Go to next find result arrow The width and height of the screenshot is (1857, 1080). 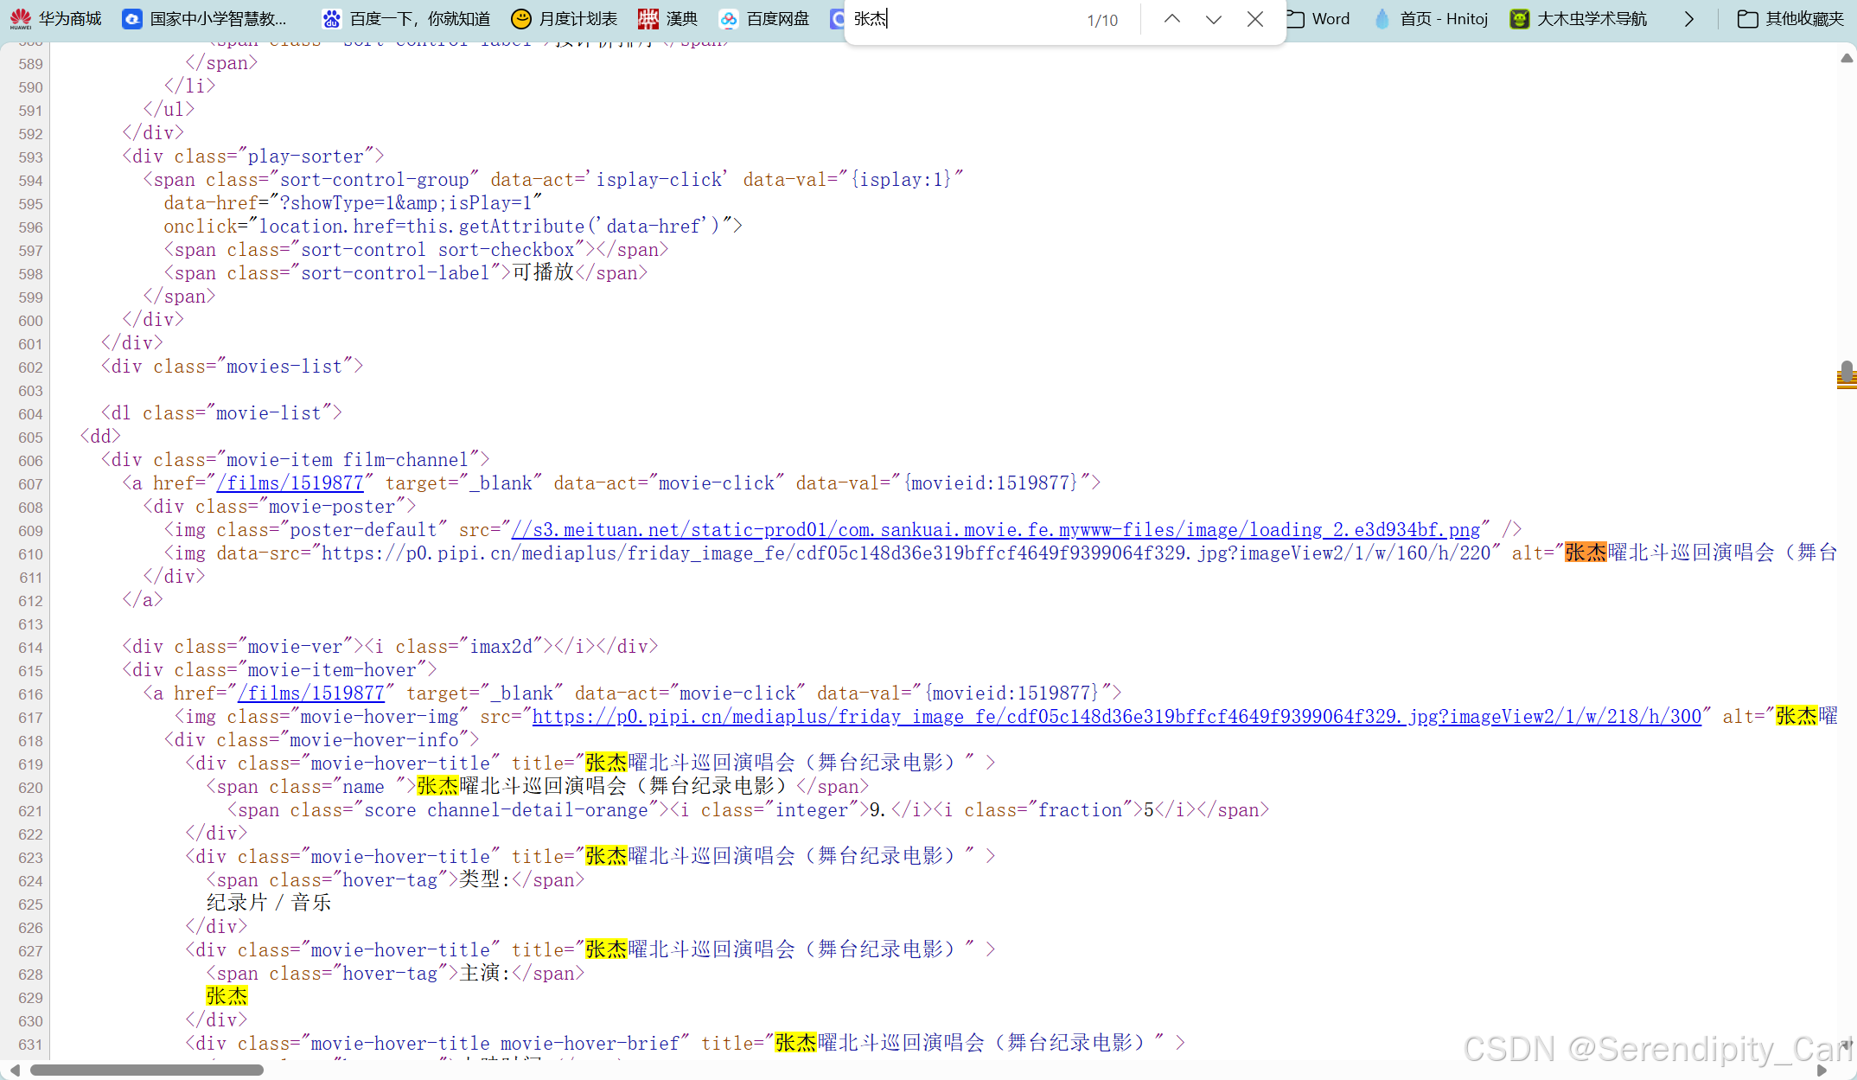click(1213, 19)
